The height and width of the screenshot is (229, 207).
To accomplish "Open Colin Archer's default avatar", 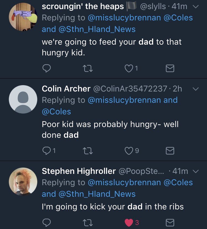I will [x=23, y=99].
